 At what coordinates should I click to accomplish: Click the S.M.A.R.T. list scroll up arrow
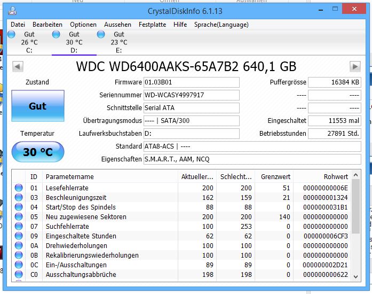[355, 175]
